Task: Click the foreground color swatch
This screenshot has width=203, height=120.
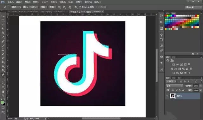Action: coord(2,102)
